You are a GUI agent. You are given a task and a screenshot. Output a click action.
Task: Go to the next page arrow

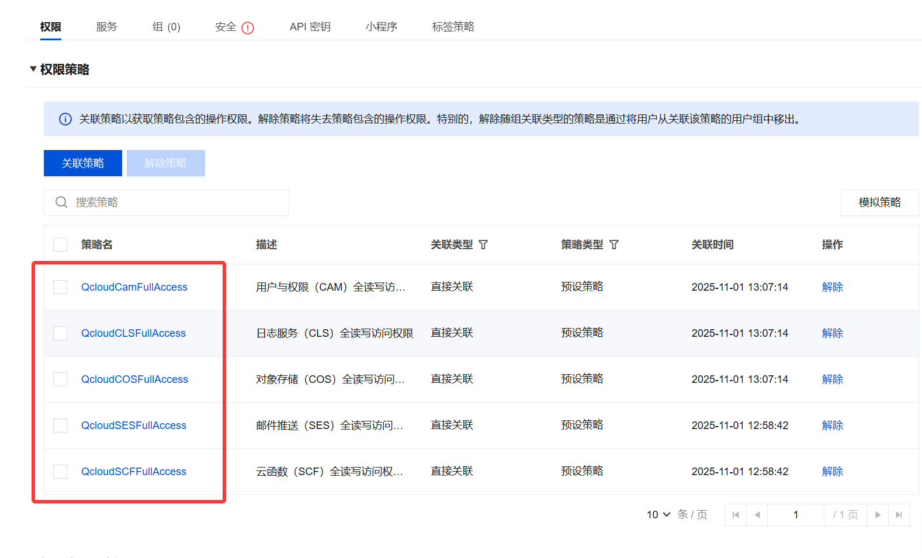878,515
